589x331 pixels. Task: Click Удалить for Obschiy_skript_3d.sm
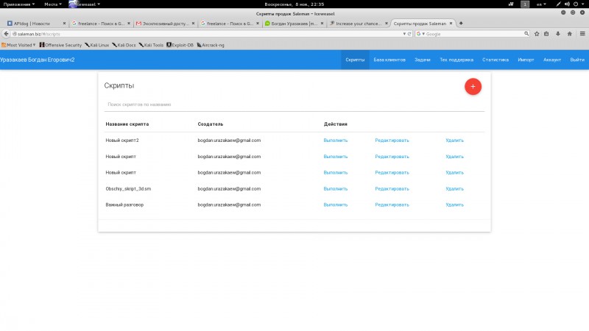click(454, 189)
